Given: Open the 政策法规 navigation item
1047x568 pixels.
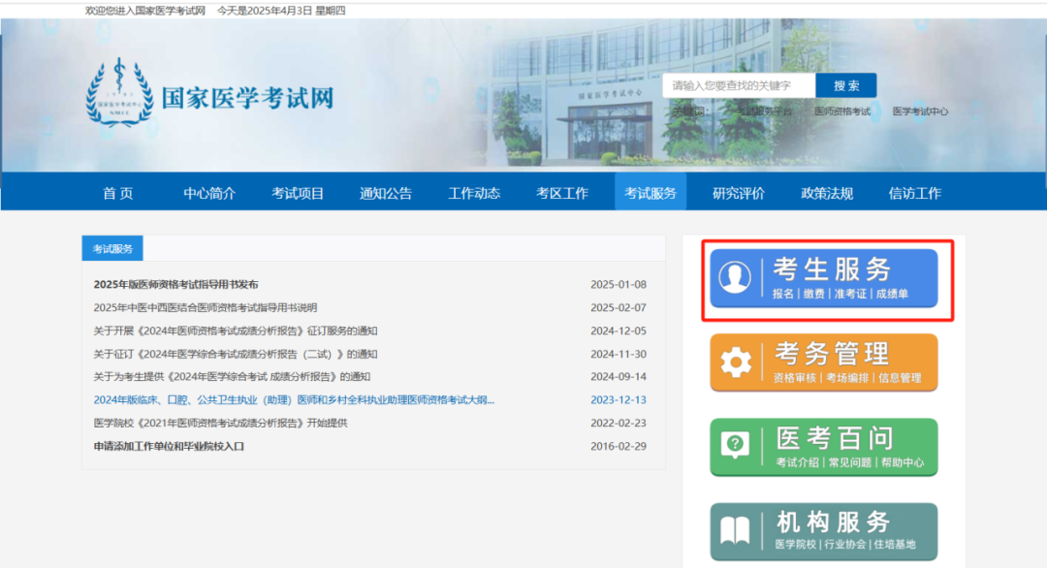Looking at the screenshot, I should (827, 193).
